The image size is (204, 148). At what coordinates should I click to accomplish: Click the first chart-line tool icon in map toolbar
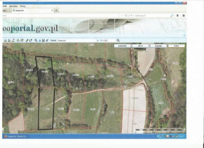point(5,40)
